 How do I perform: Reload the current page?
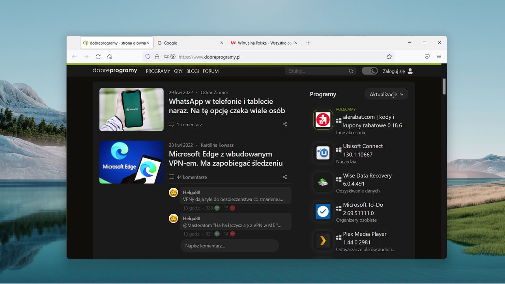click(x=98, y=57)
